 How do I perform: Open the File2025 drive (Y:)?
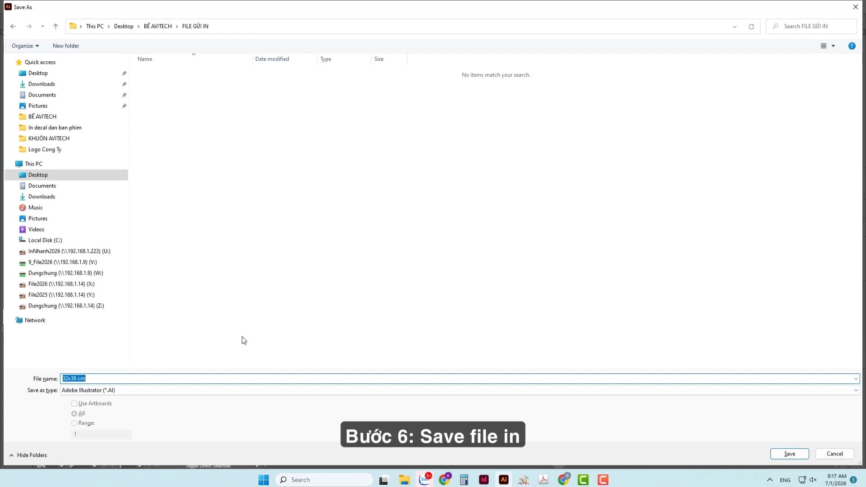(x=61, y=295)
